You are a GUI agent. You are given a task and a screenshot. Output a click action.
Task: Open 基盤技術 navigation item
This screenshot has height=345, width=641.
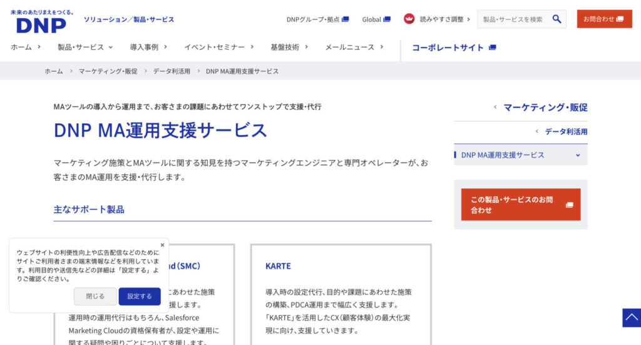coord(289,47)
